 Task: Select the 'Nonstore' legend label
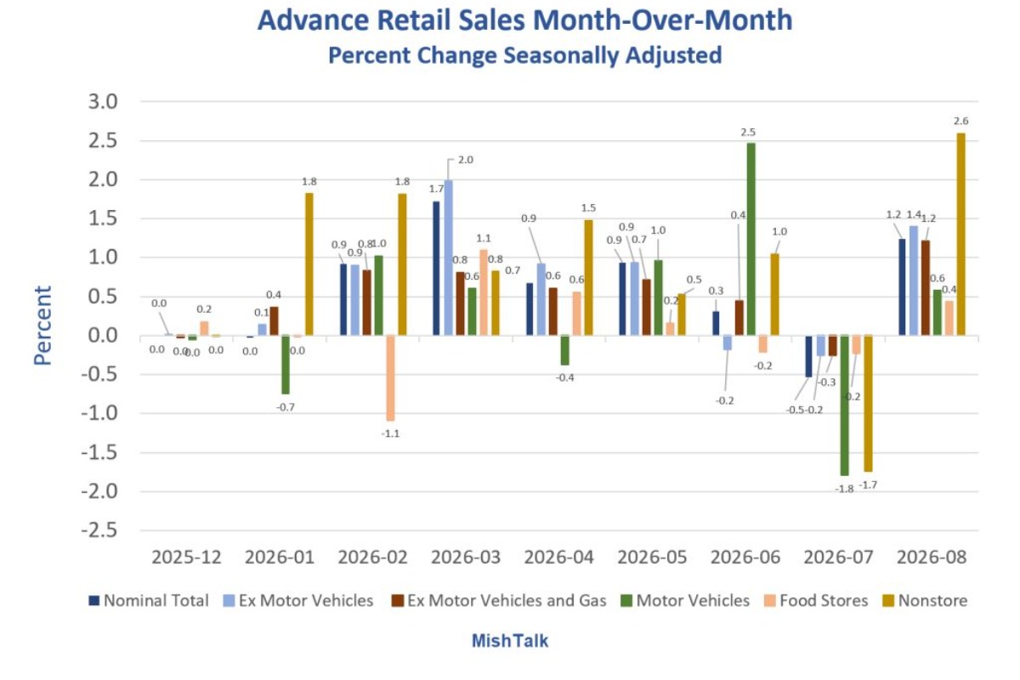(x=933, y=601)
